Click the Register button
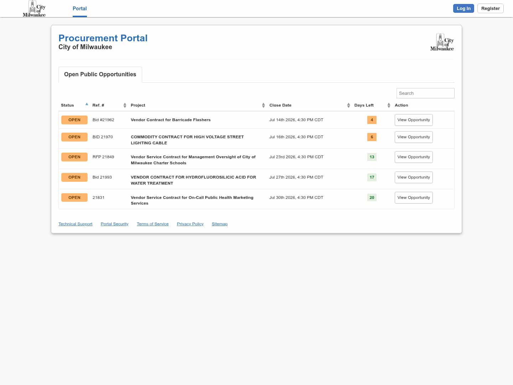Screen dimensions: 513x385 [x=490, y=9]
